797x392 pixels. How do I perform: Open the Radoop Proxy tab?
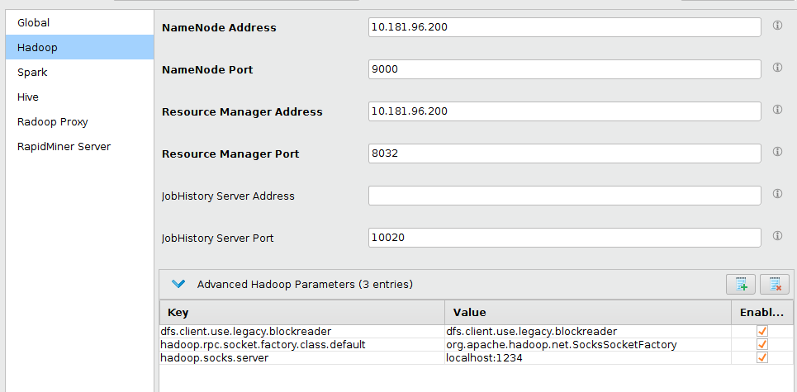pos(53,122)
